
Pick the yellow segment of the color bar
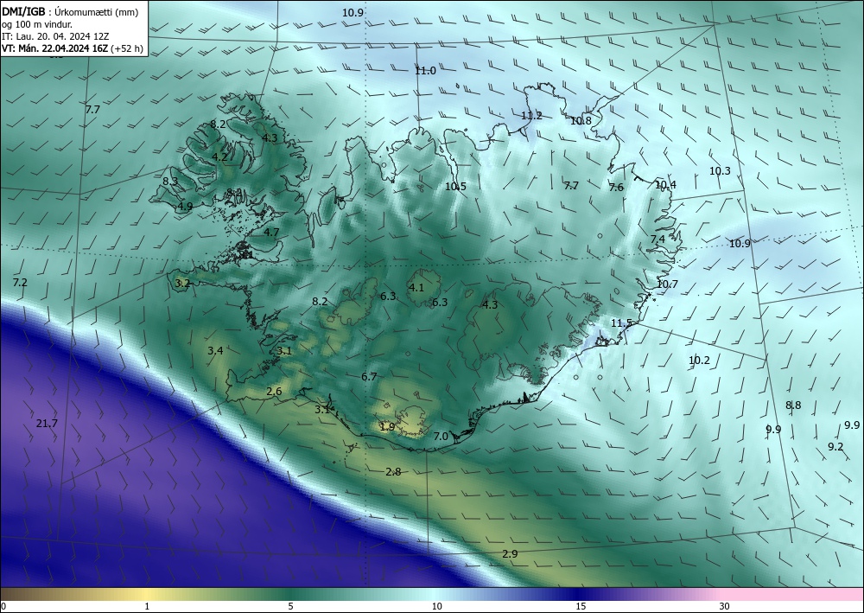(147, 594)
